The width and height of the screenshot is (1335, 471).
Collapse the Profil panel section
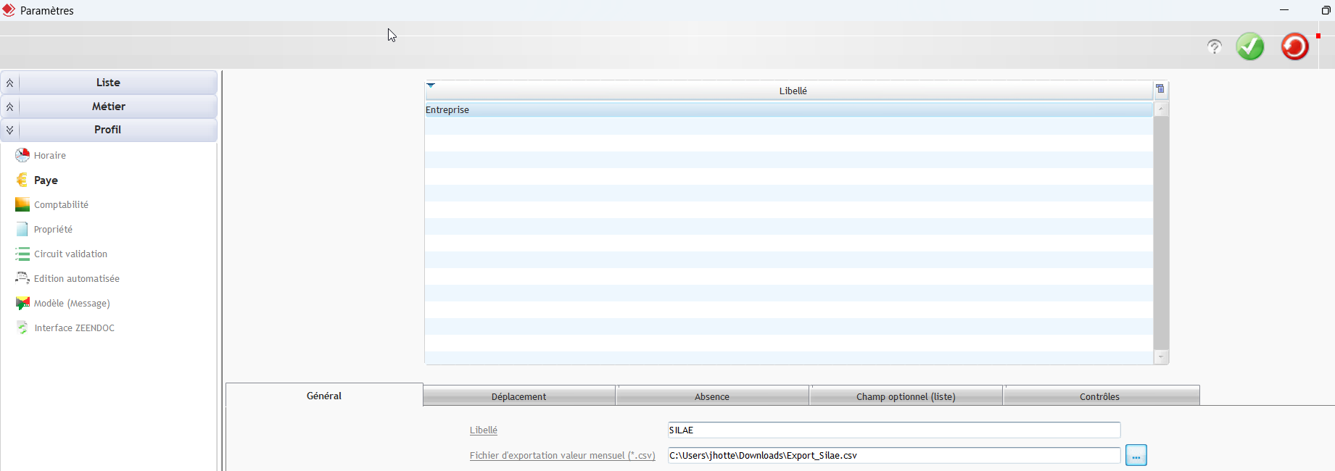[108, 130]
